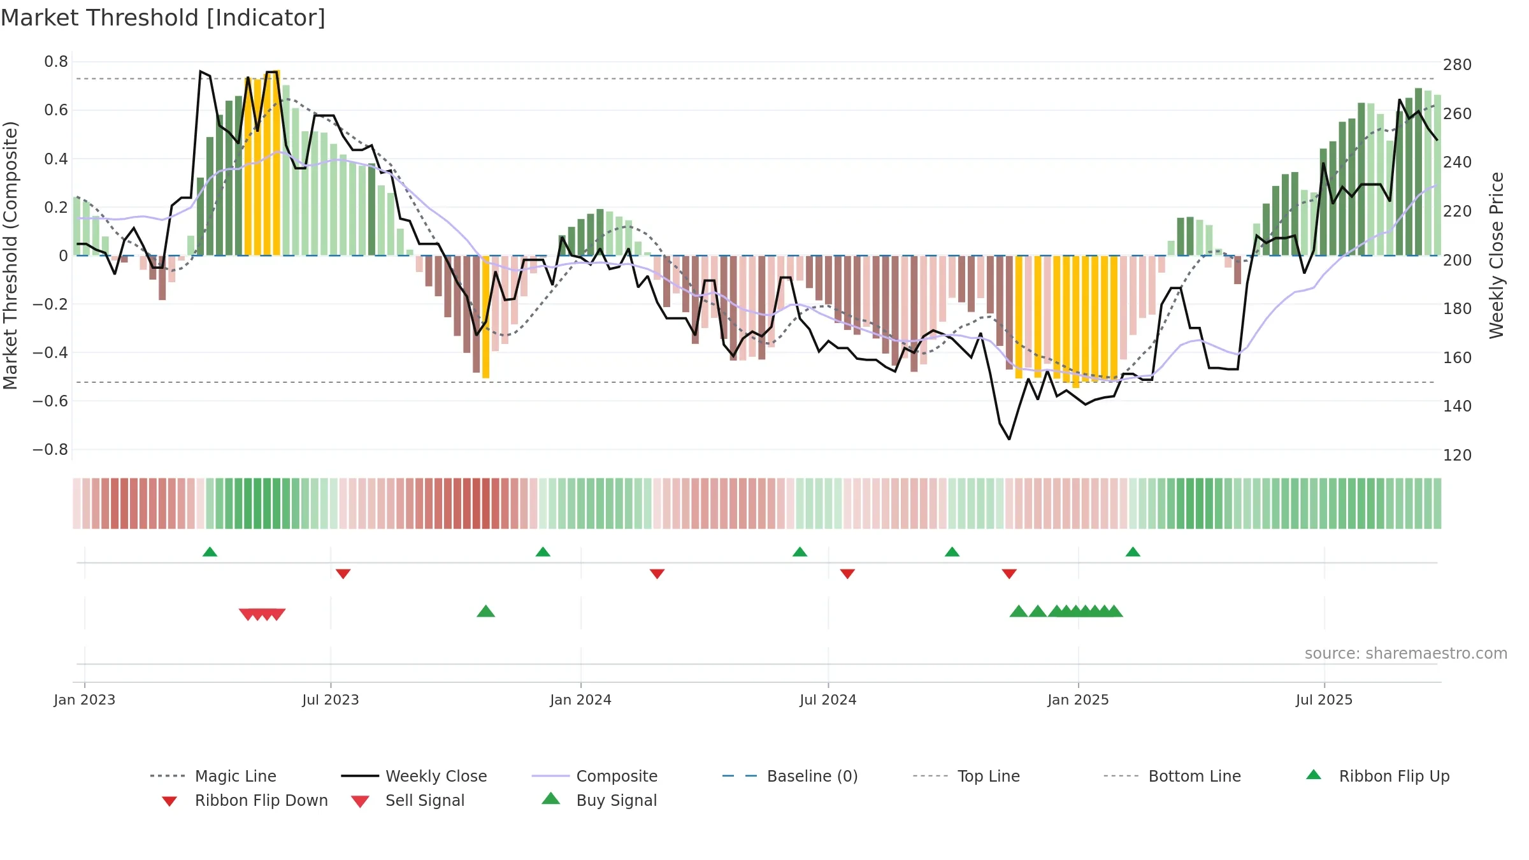
Task: Click the Jan 2023 x-axis label
Action: click(x=85, y=699)
